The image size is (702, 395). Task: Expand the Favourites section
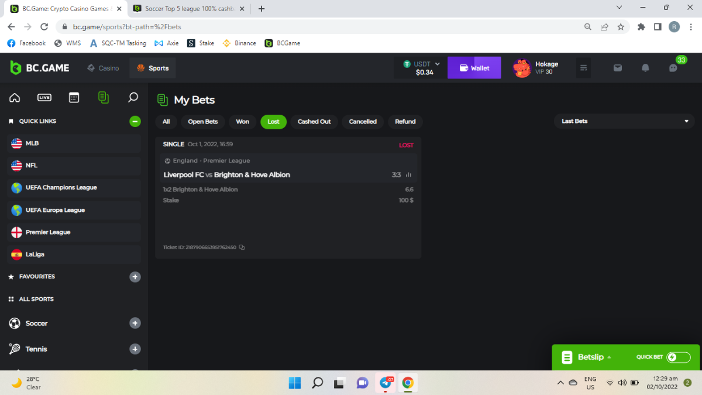point(135,277)
